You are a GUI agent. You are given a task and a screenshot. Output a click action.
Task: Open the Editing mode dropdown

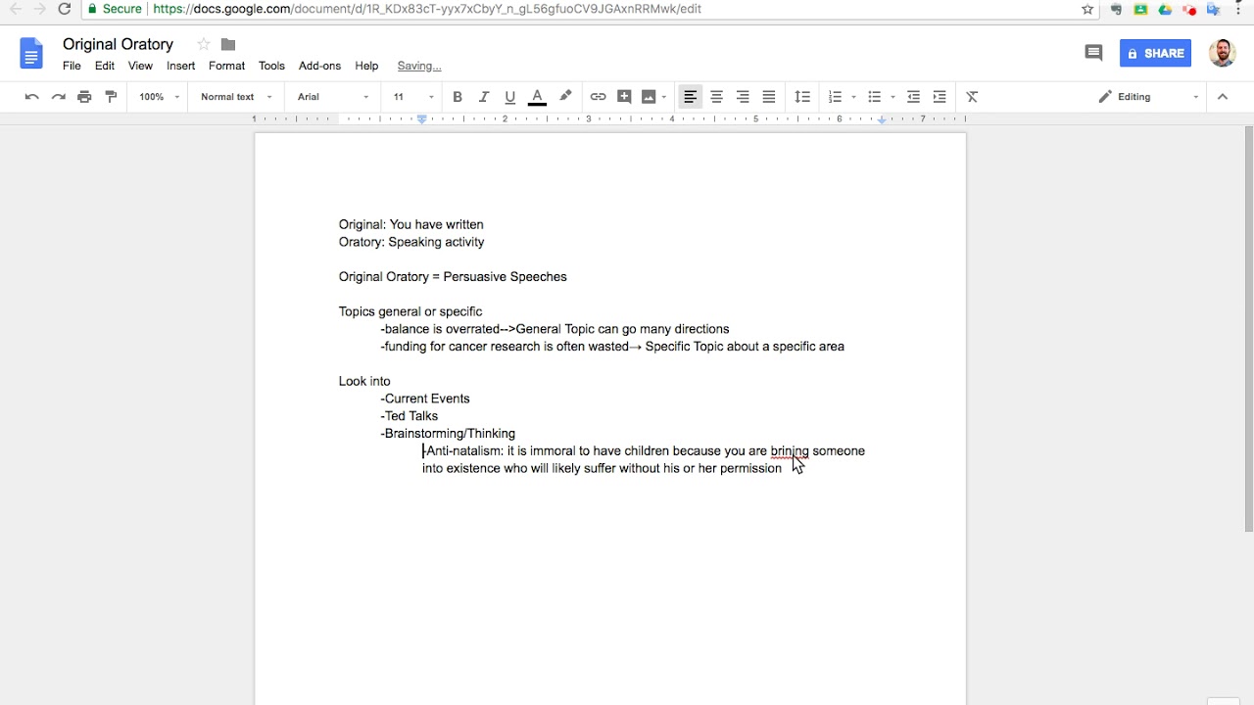tap(1148, 97)
